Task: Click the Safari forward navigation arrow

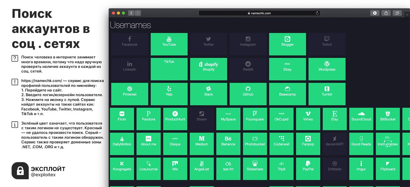Action: click(138, 13)
